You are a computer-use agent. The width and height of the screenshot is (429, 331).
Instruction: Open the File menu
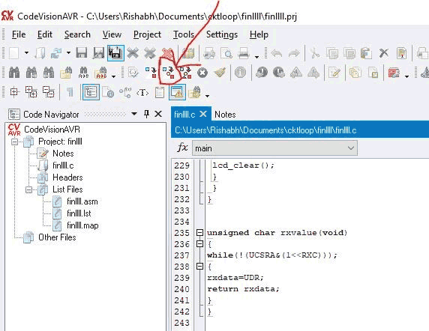[x=19, y=34]
